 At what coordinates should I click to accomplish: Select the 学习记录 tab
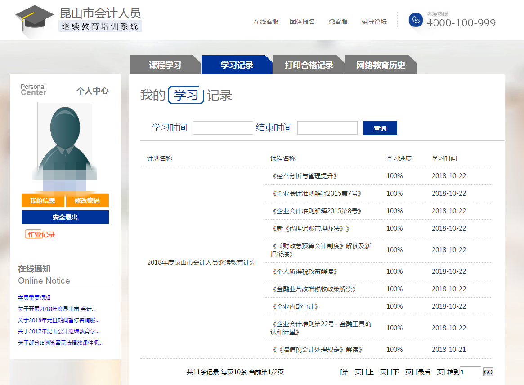click(237, 65)
